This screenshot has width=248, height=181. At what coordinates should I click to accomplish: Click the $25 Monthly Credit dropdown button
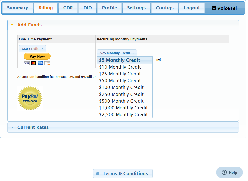(117, 53)
